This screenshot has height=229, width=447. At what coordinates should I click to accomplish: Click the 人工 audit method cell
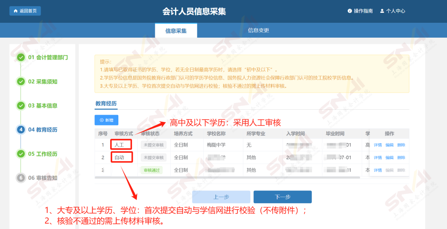(x=119, y=145)
